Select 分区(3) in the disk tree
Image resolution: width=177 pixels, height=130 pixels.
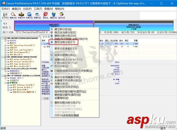click(x=13, y=48)
